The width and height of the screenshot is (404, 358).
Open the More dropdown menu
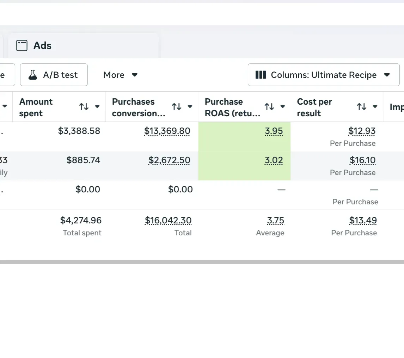[120, 75]
